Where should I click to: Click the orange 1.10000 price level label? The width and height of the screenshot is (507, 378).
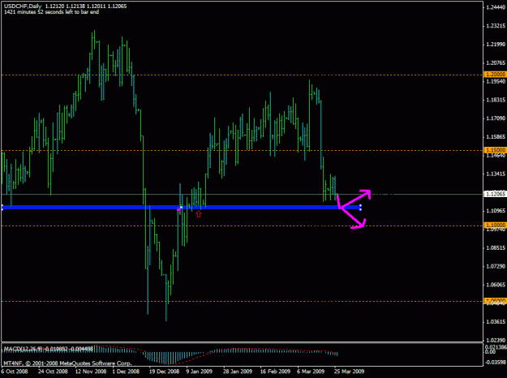point(495,225)
